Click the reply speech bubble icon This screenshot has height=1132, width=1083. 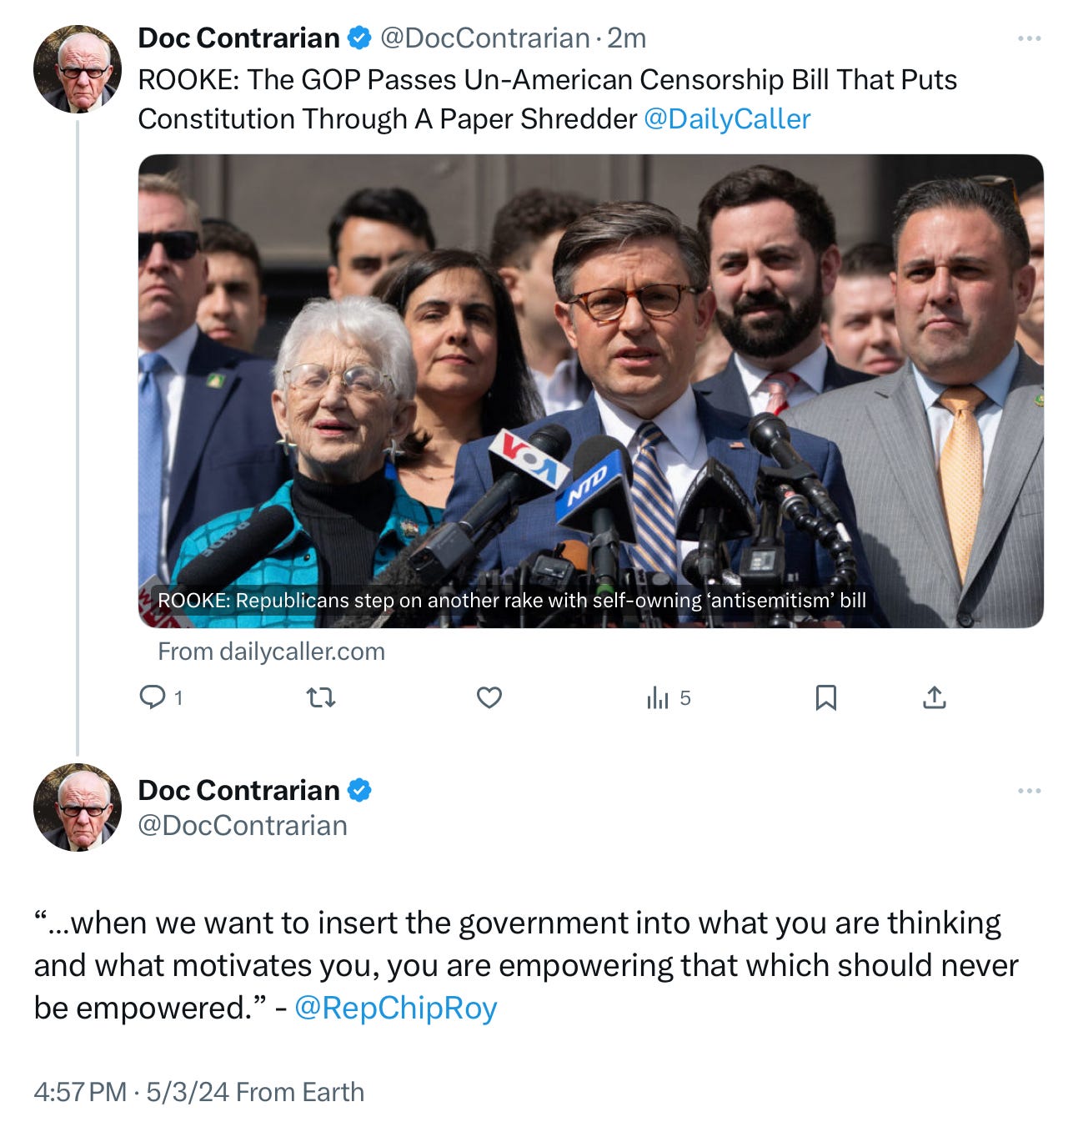point(153,697)
